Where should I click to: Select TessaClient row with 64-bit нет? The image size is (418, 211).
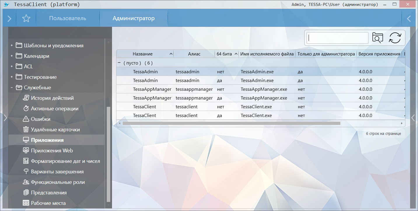(x=261, y=107)
